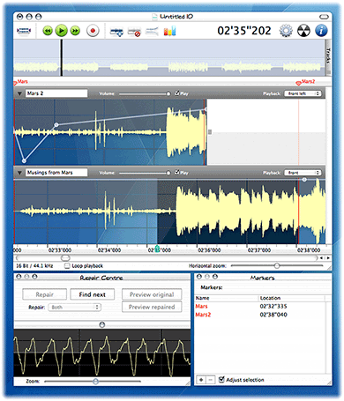The width and height of the screenshot is (344, 401).
Task: Toggle the Adjust selection checkbox
Action: (x=221, y=379)
